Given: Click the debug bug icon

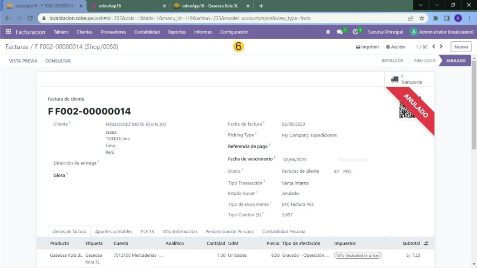Looking at the screenshot, I should (328, 32).
